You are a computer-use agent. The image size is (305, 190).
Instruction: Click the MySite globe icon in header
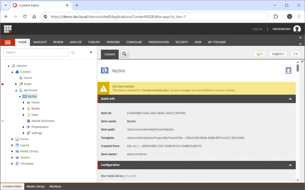[105, 71]
